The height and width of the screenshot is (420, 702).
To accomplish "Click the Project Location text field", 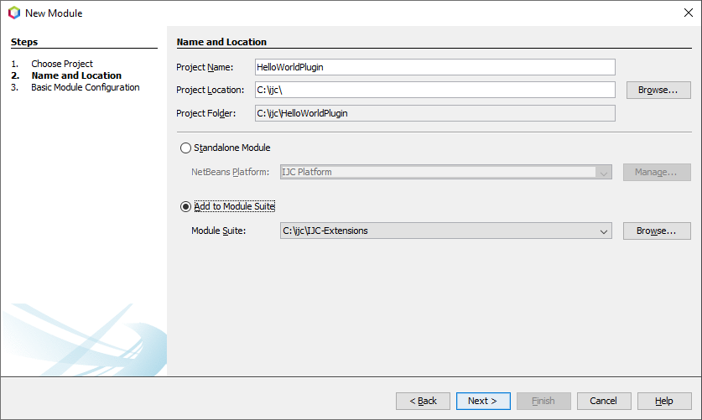I will click(434, 90).
